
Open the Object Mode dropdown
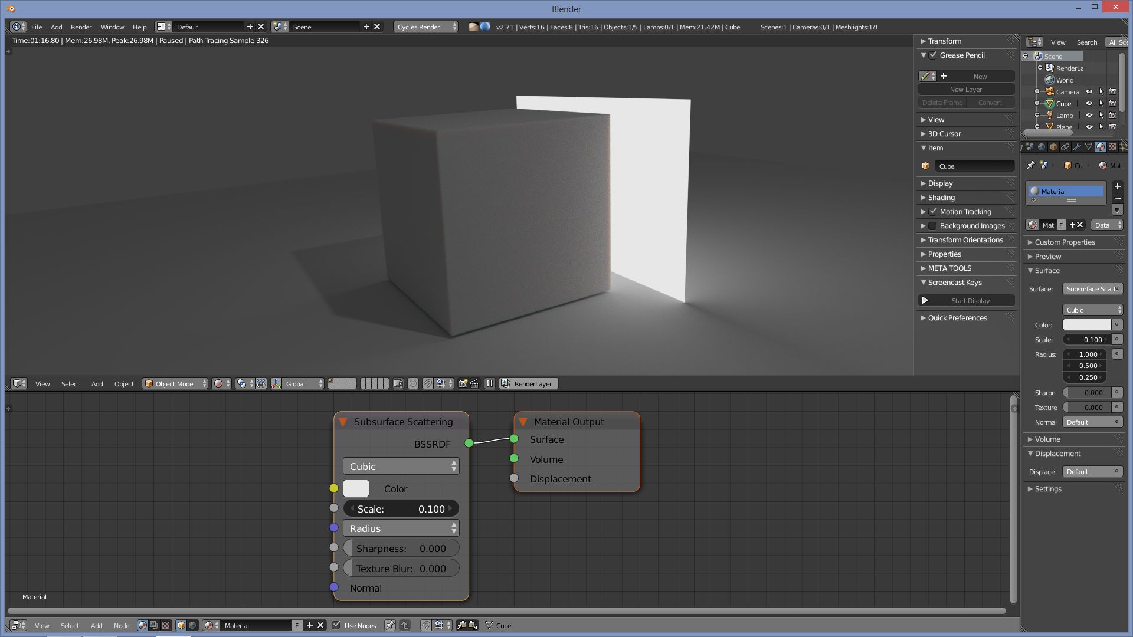175,383
